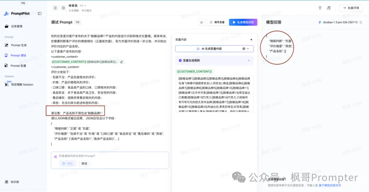
Task: Open model settings sliders icon
Action: click(361, 22)
